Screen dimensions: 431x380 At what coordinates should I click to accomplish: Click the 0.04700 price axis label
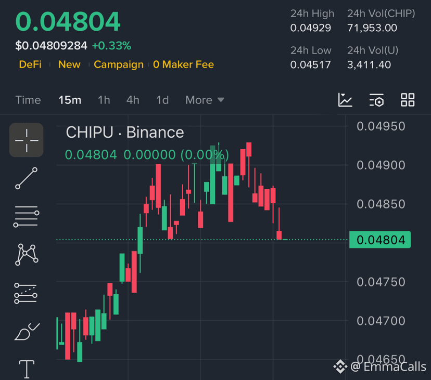coord(381,321)
